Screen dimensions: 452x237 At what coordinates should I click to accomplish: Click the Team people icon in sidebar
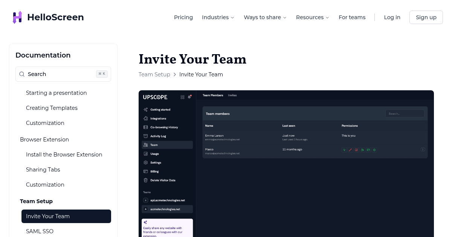tap(145, 145)
